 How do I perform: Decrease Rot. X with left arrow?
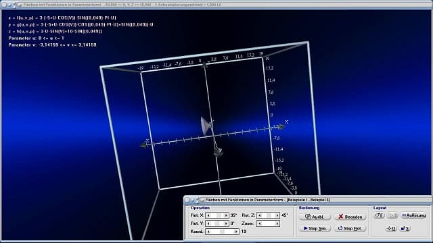[x=208, y=215]
